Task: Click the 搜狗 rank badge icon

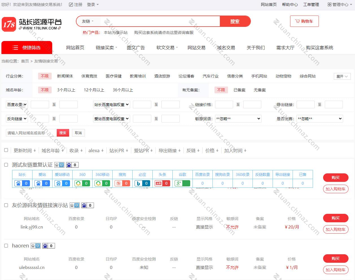Action: 122,183
